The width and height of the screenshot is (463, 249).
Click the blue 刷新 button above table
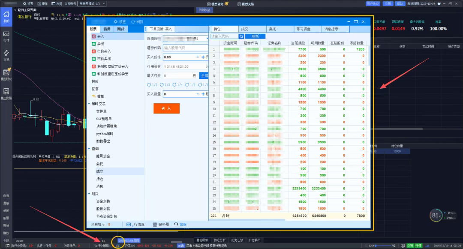[255, 36]
